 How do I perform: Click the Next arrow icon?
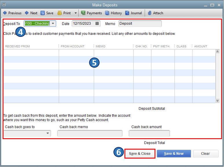click(x=27, y=13)
